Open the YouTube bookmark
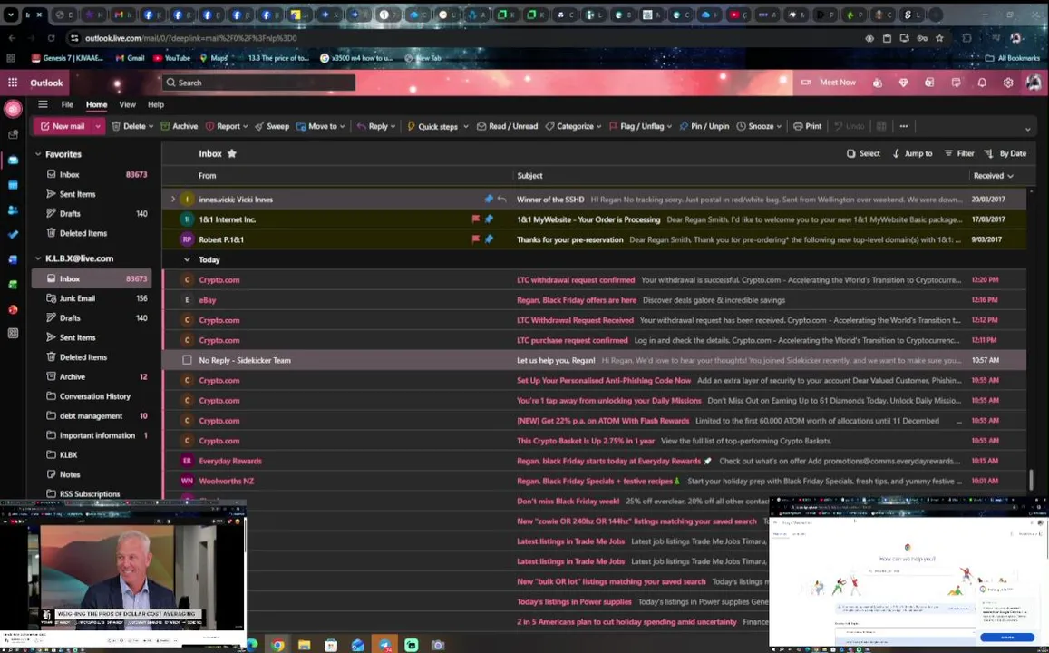 coord(172,58)
